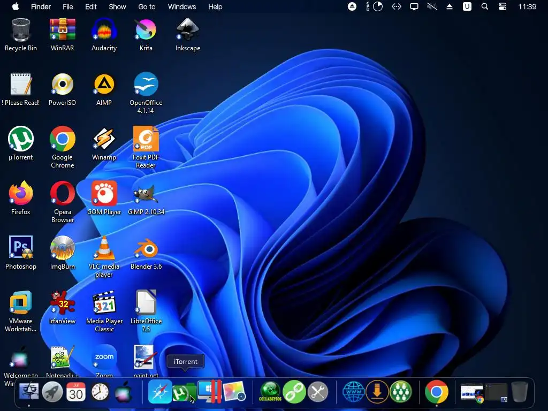The height and width of the screenshot is (411, 548).
Task: Click the Apple logo dock icon
Action: pos(124,392)
